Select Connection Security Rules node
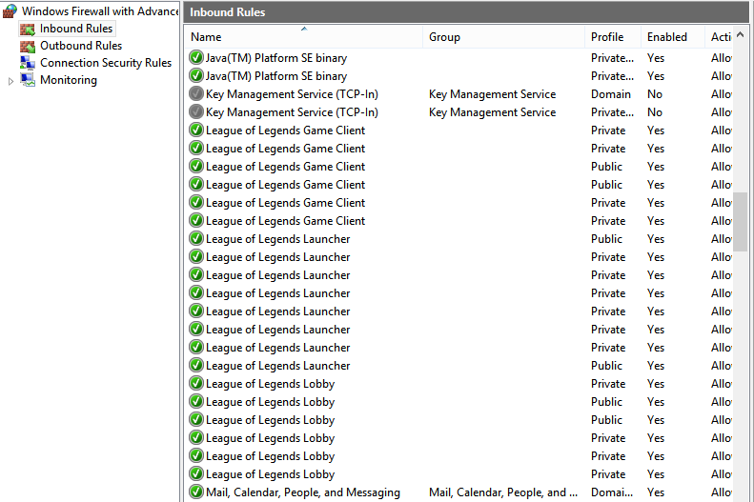The width and height of the screenshot is (754, 502). click(106, 63)
